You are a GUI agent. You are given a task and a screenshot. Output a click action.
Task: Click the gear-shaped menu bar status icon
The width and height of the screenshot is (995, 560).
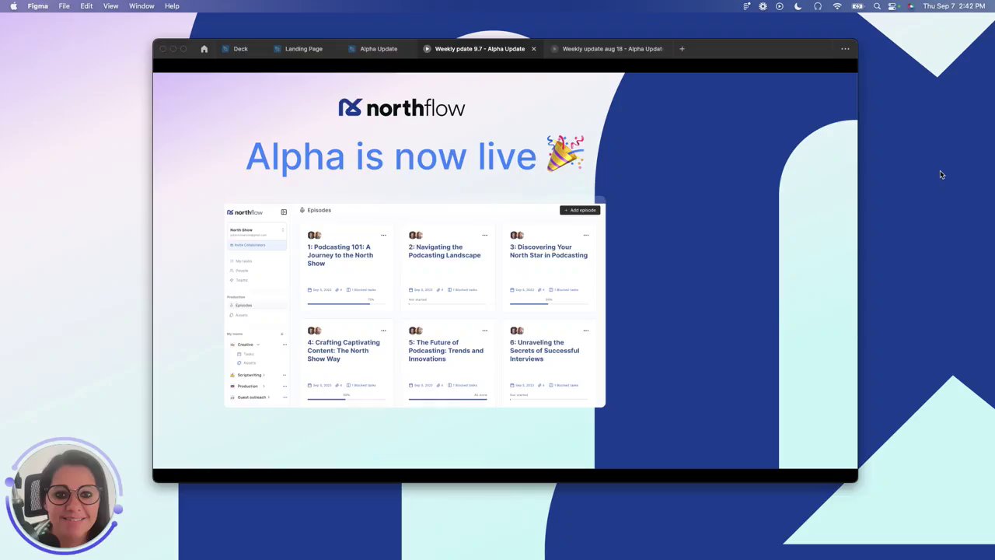tap(763, 6)
